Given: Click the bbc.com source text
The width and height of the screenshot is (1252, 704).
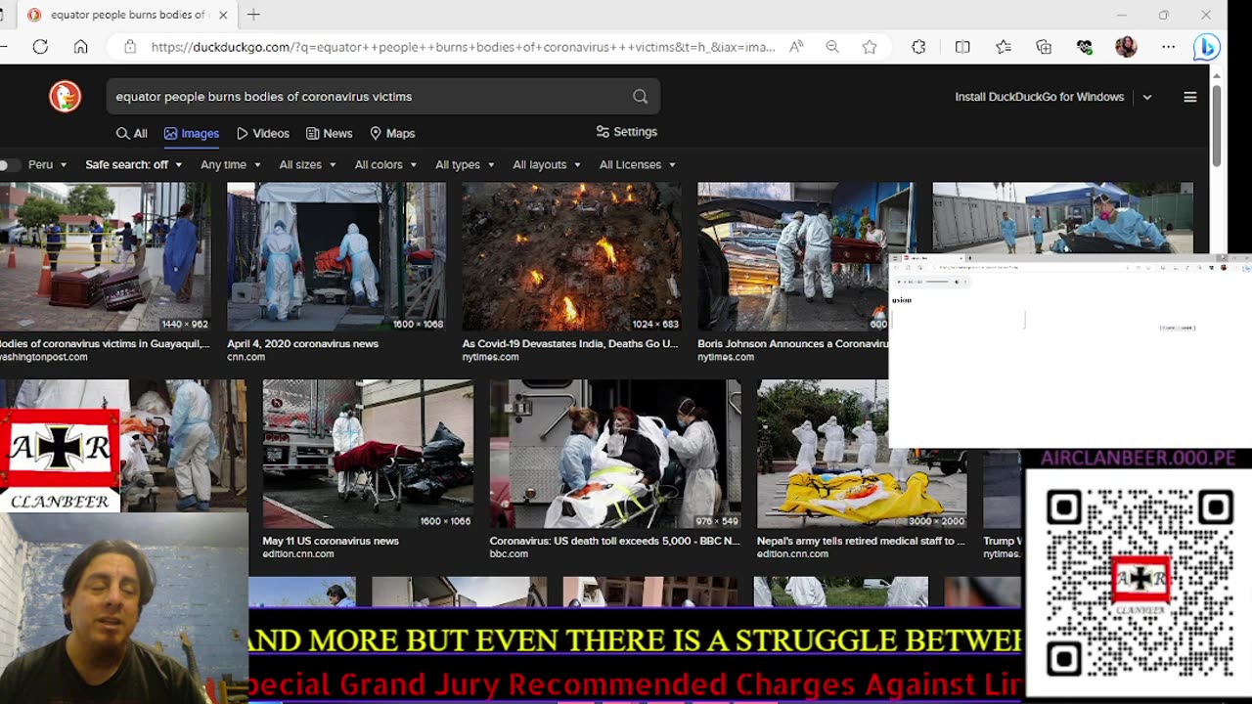Looking at the screenshot, I should point(509,553).
